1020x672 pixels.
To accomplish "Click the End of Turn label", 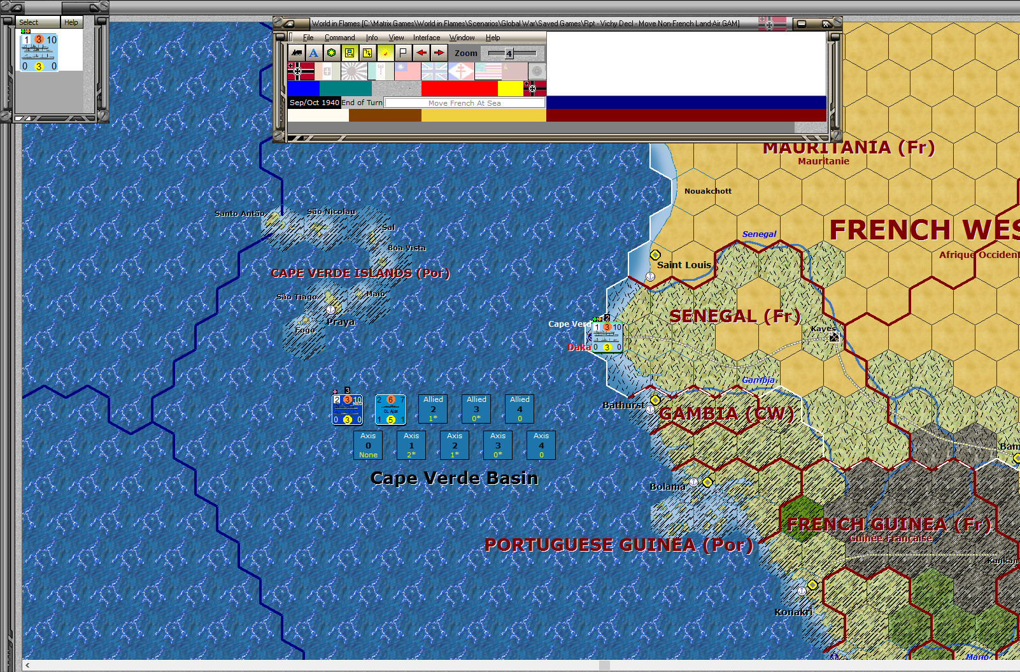I will point(362,103).
